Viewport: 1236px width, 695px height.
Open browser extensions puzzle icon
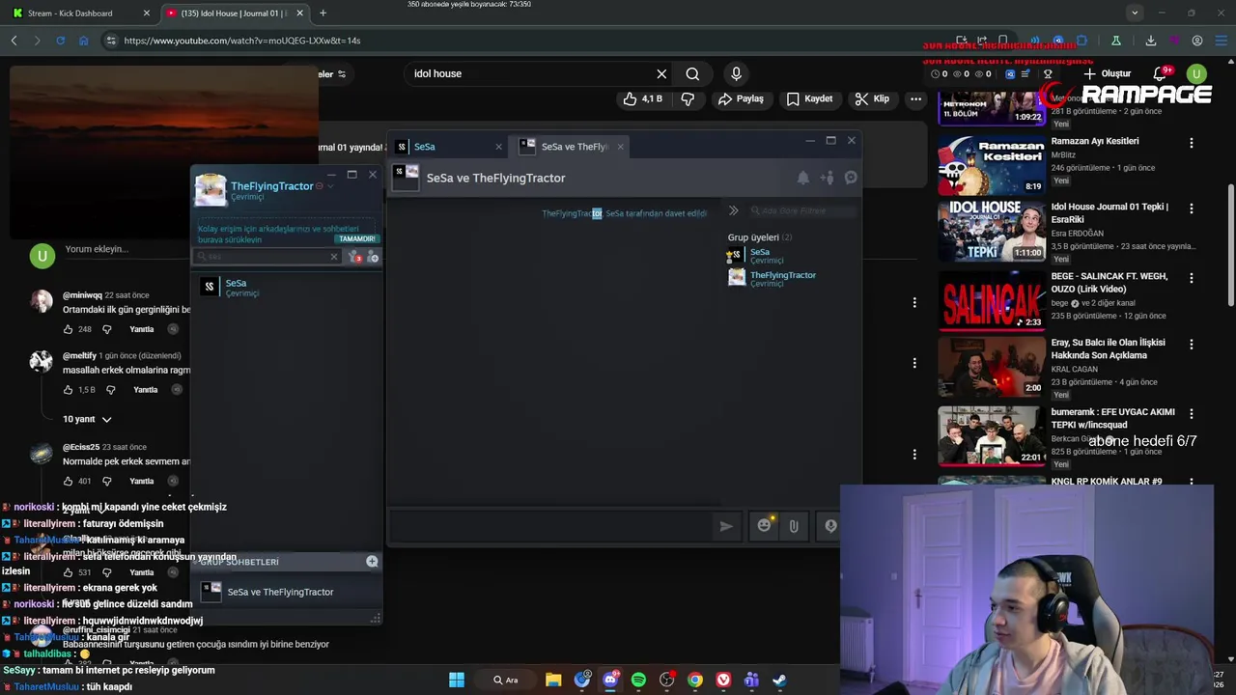click(1081, 41)
